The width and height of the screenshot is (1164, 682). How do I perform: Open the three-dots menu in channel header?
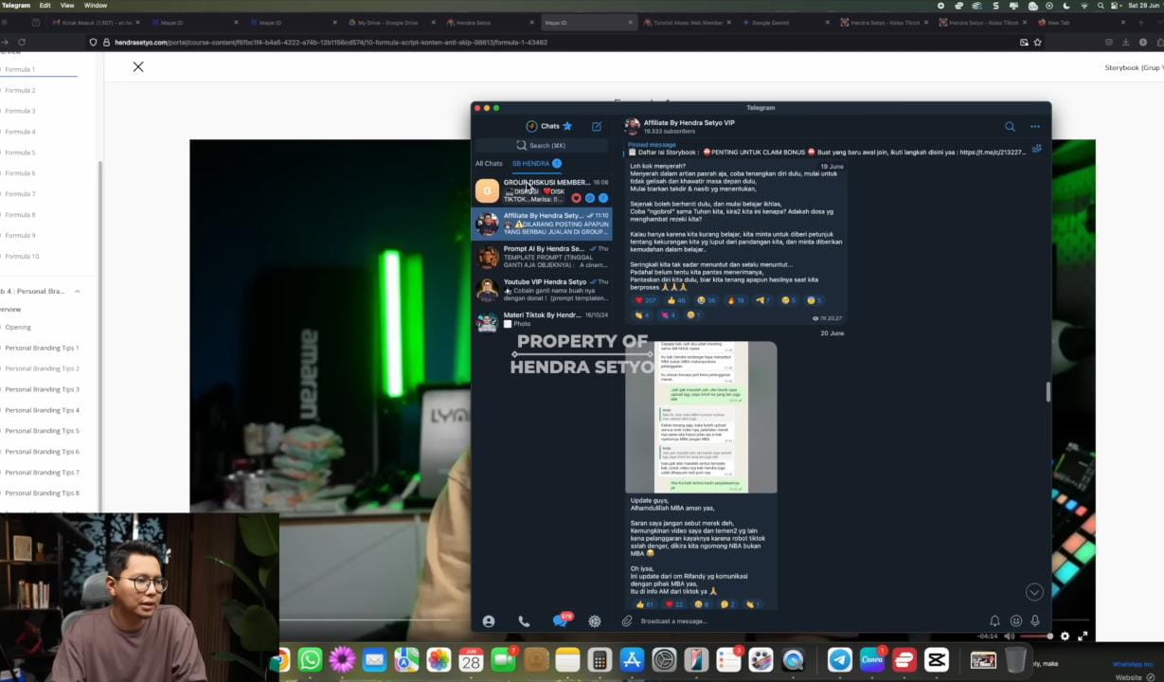pyautogui.click(x=1035, y=126)
